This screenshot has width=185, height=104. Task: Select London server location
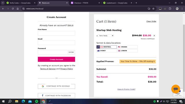click(x=127, y=51)
